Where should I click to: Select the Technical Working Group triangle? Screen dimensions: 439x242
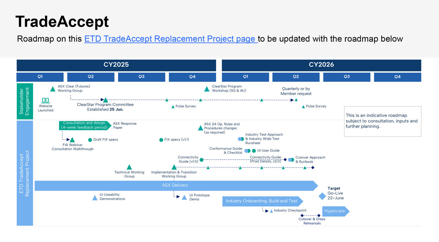pos(129,167)
